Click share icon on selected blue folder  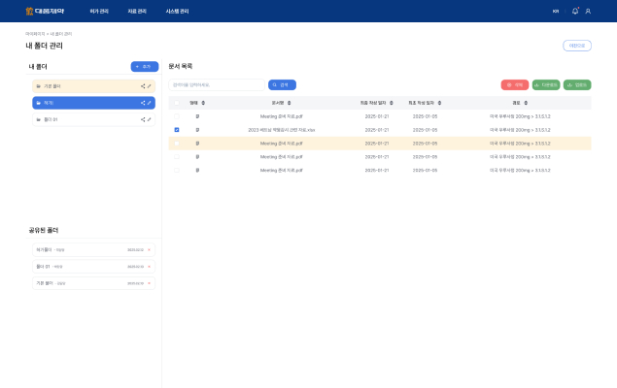(142, 103)
